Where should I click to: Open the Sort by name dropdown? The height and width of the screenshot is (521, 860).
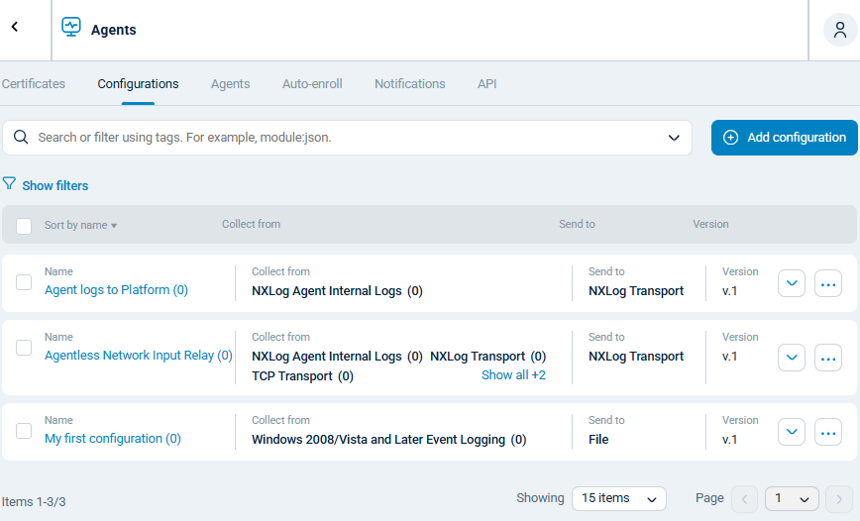[x=80, y=225]
